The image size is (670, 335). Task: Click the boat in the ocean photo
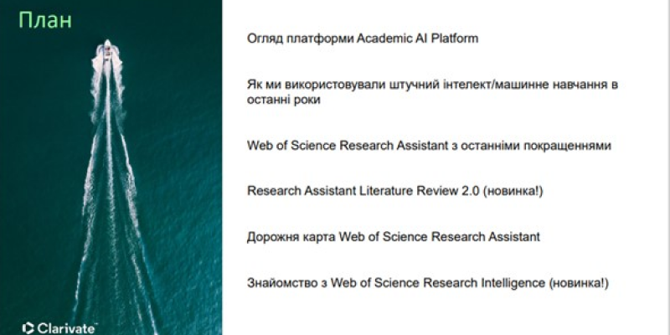point(107,55)
